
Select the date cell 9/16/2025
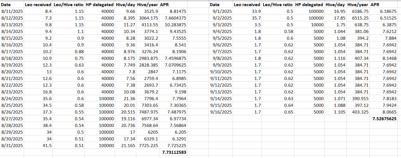(x=221, y=112)
